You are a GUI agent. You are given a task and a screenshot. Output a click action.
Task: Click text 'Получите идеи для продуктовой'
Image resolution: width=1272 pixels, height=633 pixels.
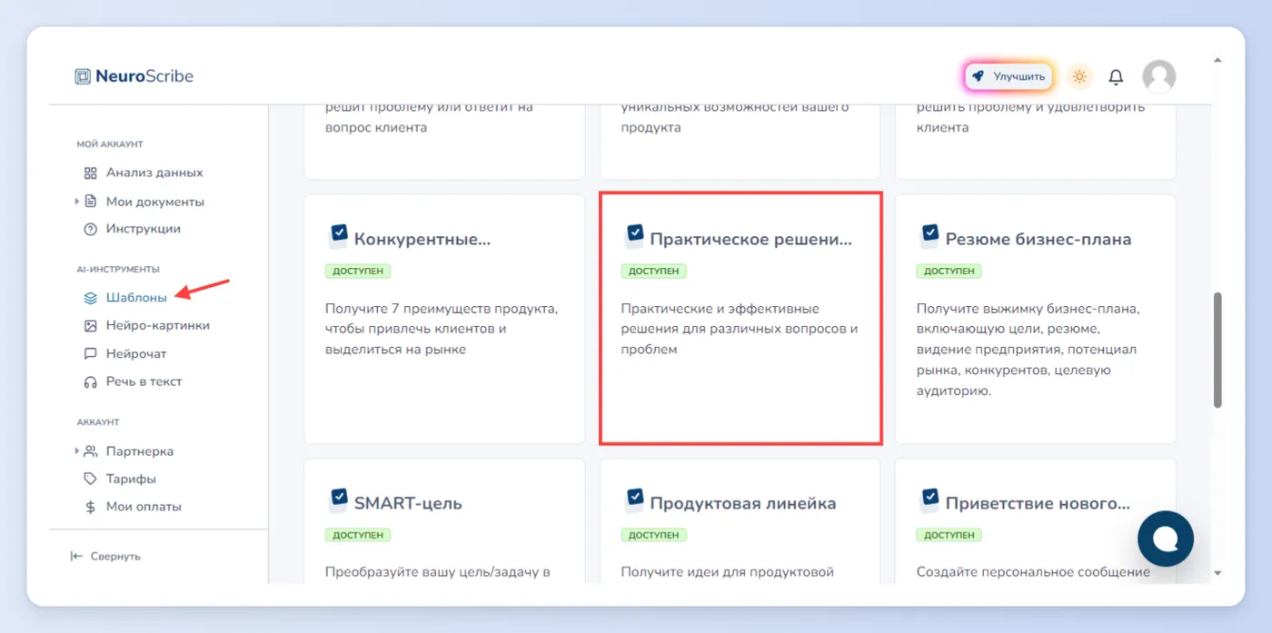(x=728, y=572)
